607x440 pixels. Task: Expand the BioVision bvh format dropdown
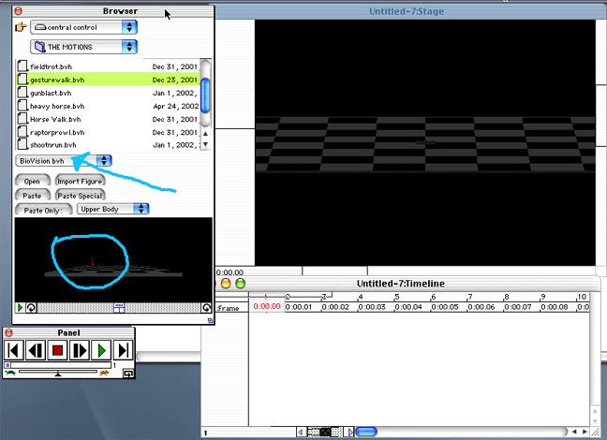point(64,161)
